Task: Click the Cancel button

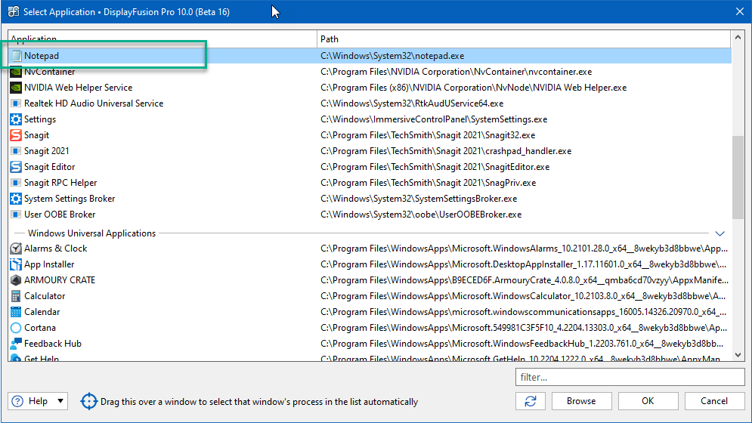Action: click(x=714, y=401)
